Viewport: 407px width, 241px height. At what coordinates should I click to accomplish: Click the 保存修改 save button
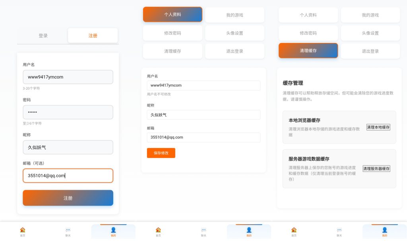tap(161, 153)
